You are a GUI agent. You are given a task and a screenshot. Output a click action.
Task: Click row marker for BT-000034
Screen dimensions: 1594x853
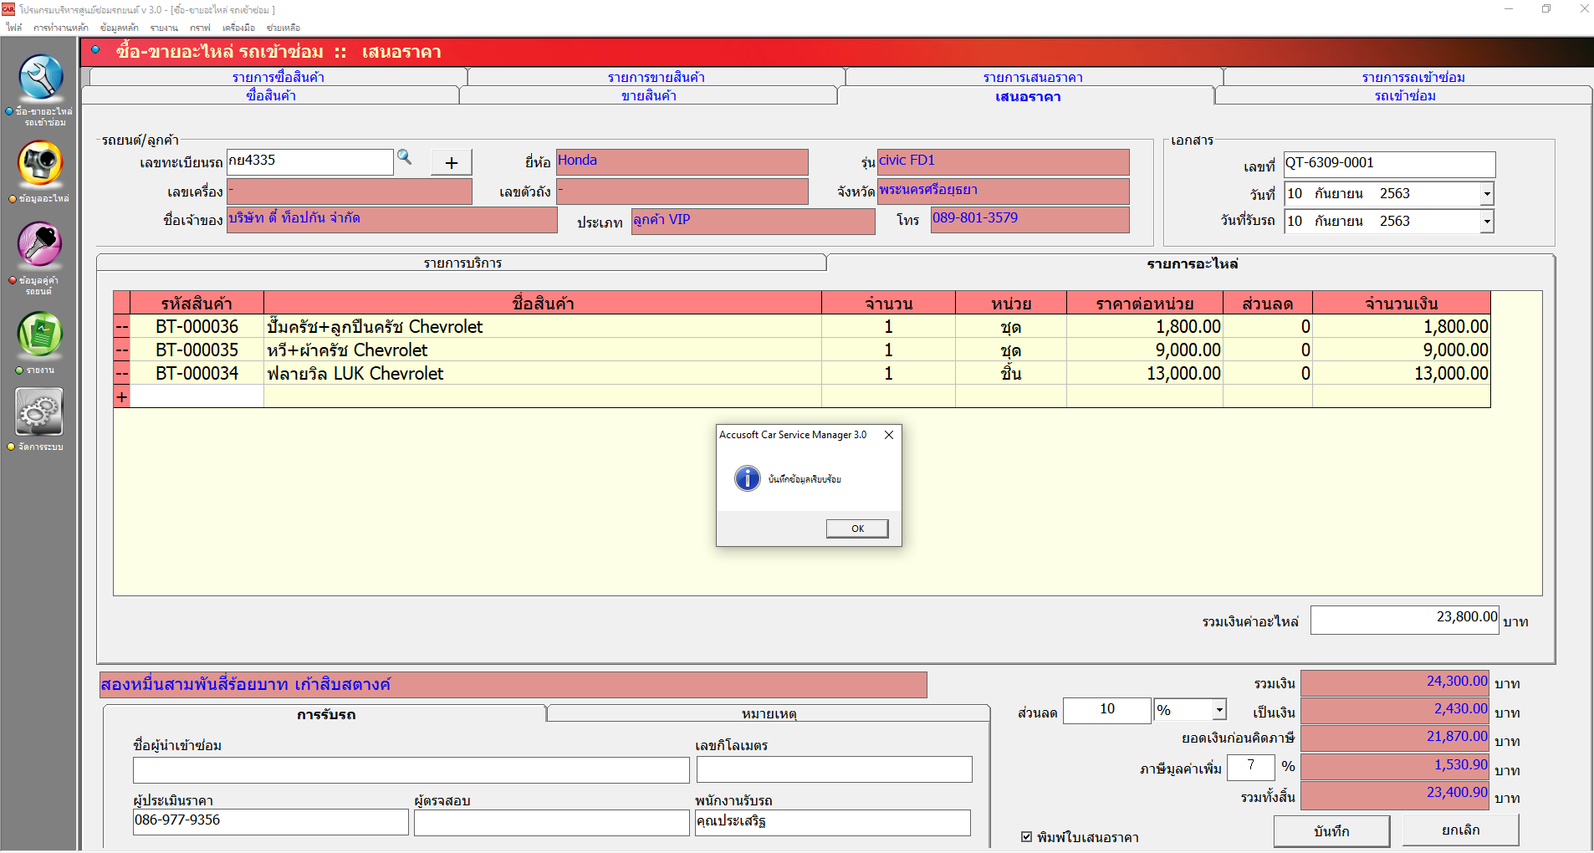pos(122,373)
